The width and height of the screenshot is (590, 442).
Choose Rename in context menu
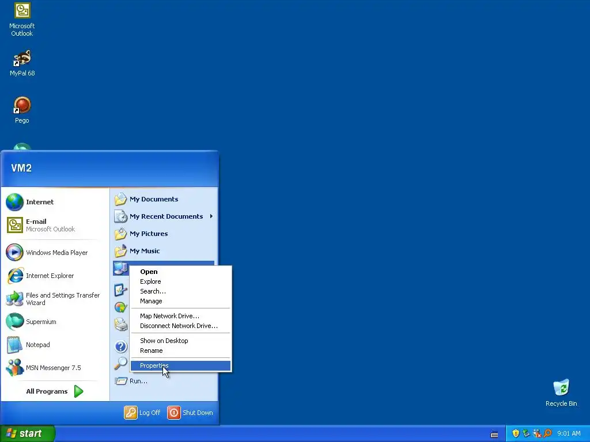pyautogui.click(x=180, y=350)
